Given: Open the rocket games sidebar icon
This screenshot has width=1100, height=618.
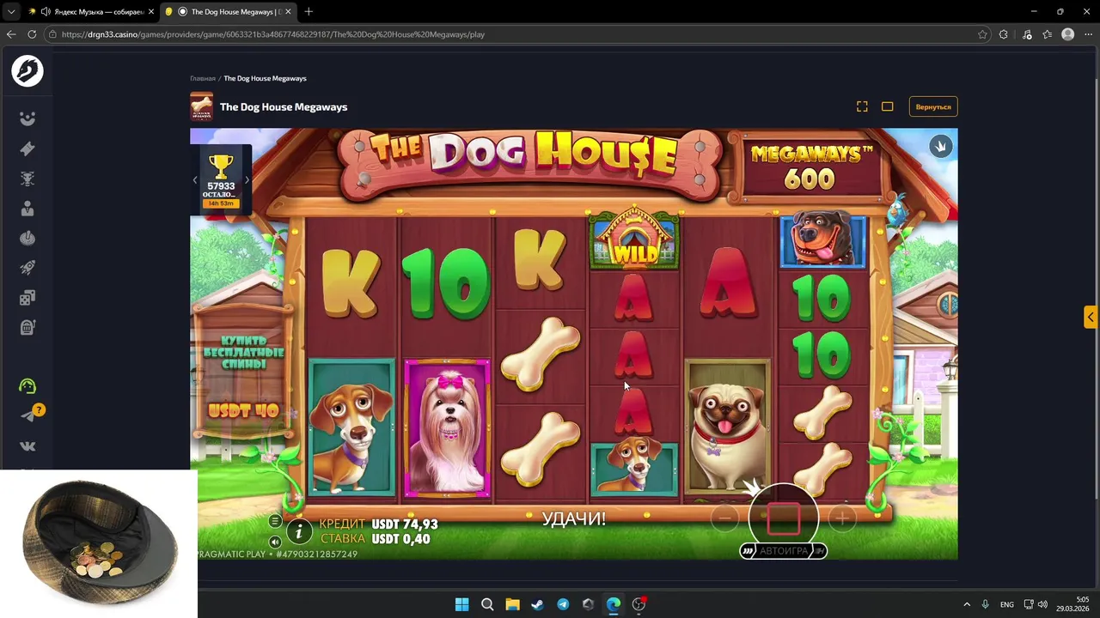Looking at the screenshot, I should click(27, 268).
